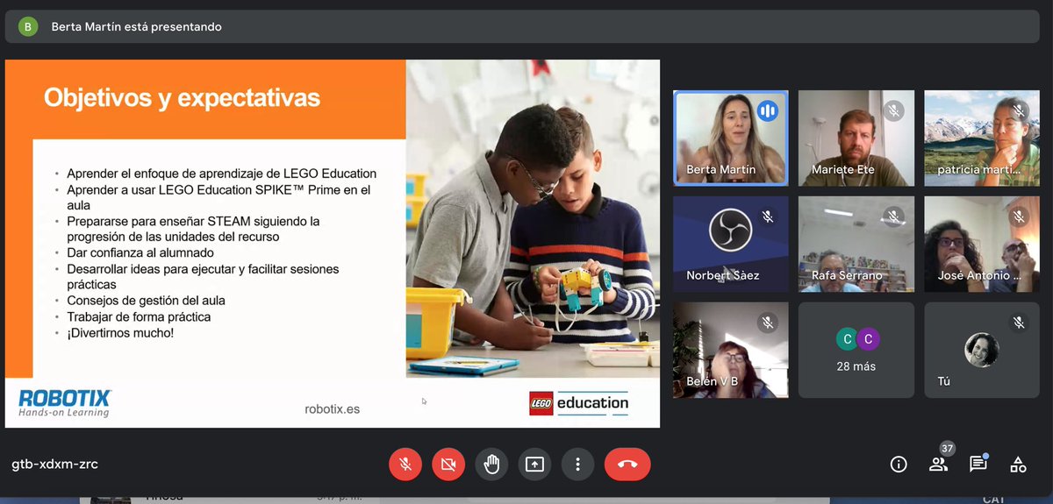The image size is (1053, 504).
Task: Open meeting details info icon
Action: (x=899, y=465)
